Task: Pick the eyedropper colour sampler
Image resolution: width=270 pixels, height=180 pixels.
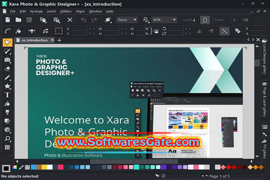Action: tap(21, 167)
